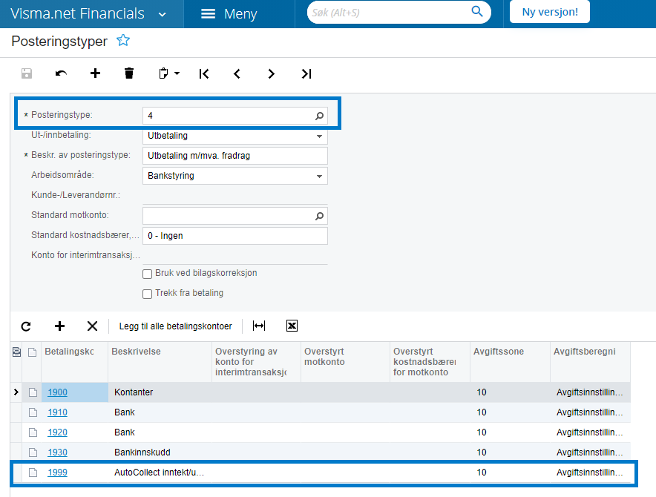Expand Visma.net Financials app switcher chevron
Screen dimensions: 656x497
coord(163,15)
